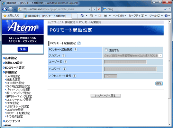Click the アクセスポート番号 input field
173x128 pixels.
[x=110, y=76]
